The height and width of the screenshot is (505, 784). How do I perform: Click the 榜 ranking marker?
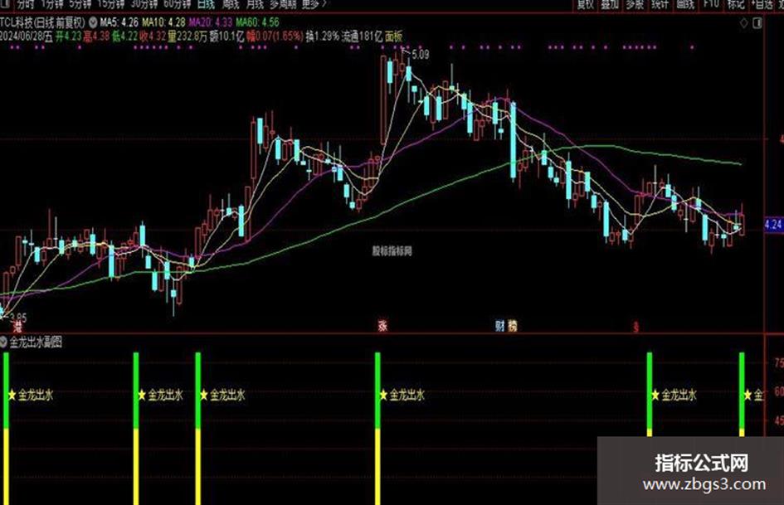pyautogui.click(x=513, y=326)
